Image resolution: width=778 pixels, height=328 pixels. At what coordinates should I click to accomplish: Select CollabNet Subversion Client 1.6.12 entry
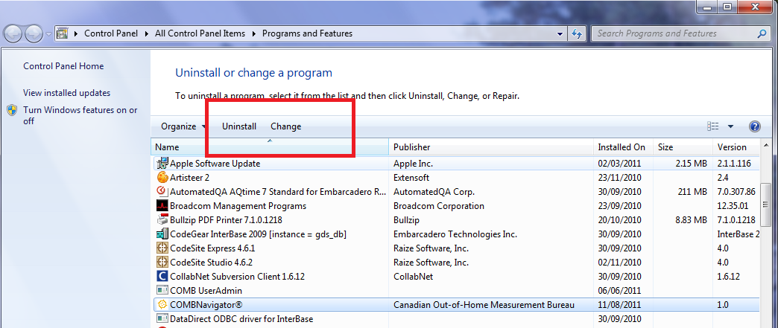point(237,277)
